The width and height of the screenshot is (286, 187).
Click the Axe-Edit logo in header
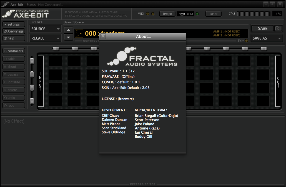[26, 14]
